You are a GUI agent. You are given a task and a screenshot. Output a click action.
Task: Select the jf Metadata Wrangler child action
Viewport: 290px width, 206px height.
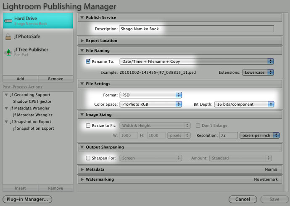33,115
